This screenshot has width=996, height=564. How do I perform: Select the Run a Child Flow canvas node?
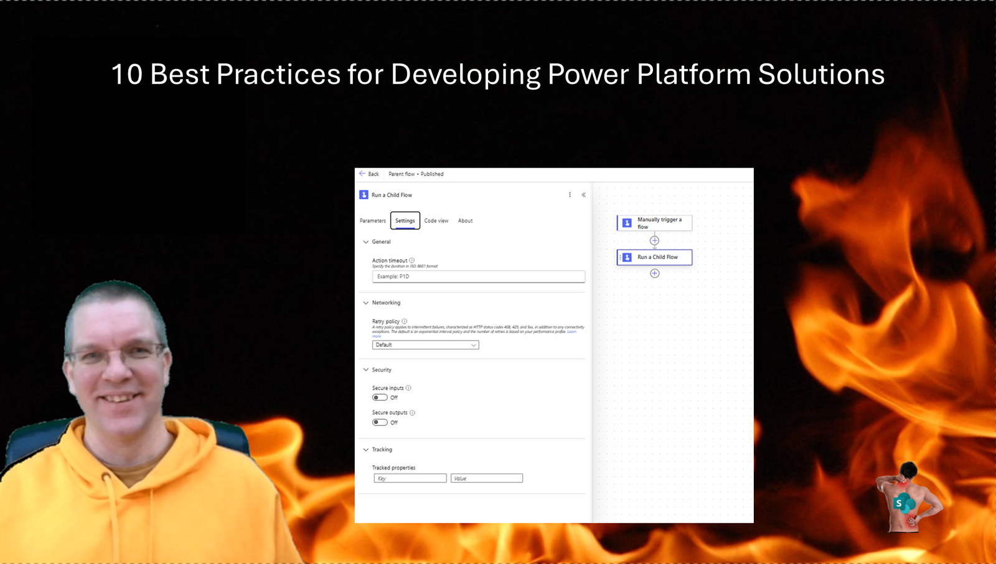tap(654, 257)
